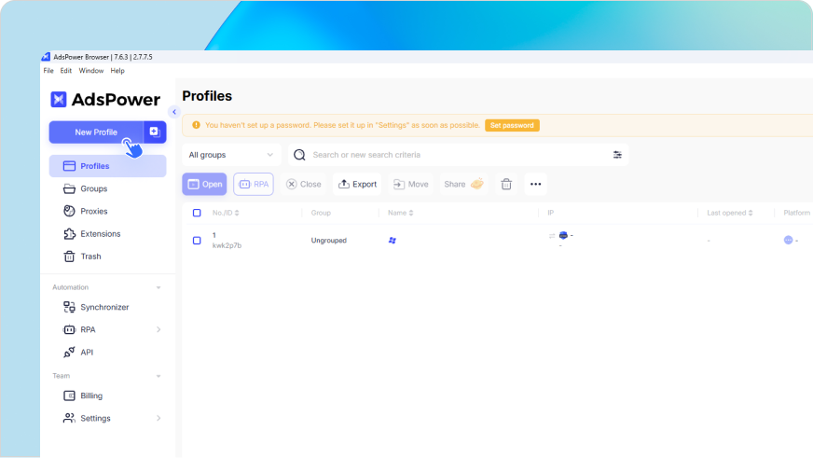
Task: Click the search magnifier icon
Action: (299, 155)
